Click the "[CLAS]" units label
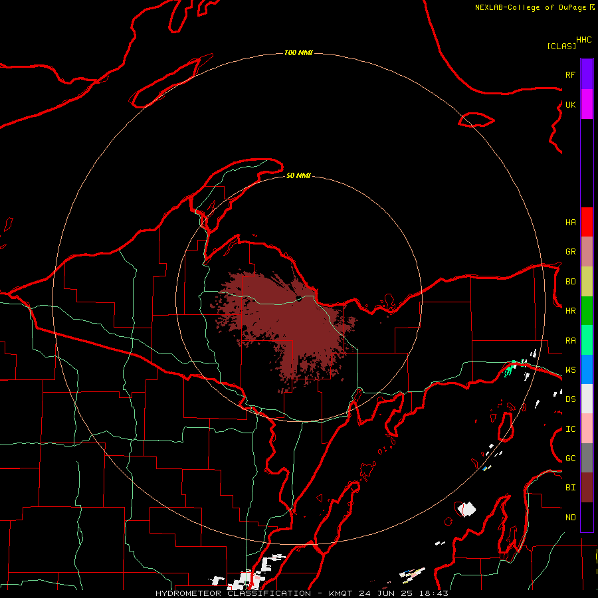 (561, 46)
